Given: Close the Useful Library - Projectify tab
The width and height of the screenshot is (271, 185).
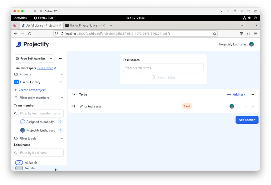Looking at the screenshot, I should coord(60,25).
